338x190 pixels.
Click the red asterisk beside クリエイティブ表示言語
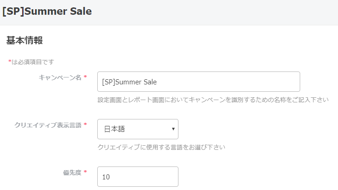coord(85,125)
